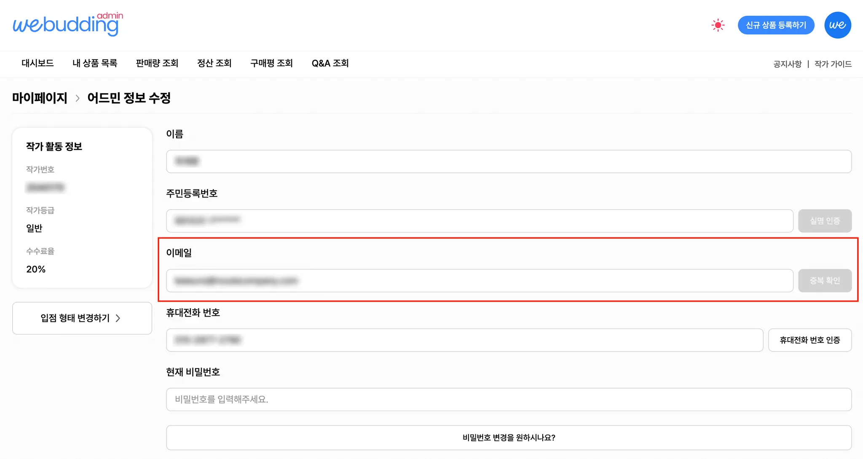
Task: Open 입점 형태 변경하기 chevron button
Action: (x=82, y=318)
